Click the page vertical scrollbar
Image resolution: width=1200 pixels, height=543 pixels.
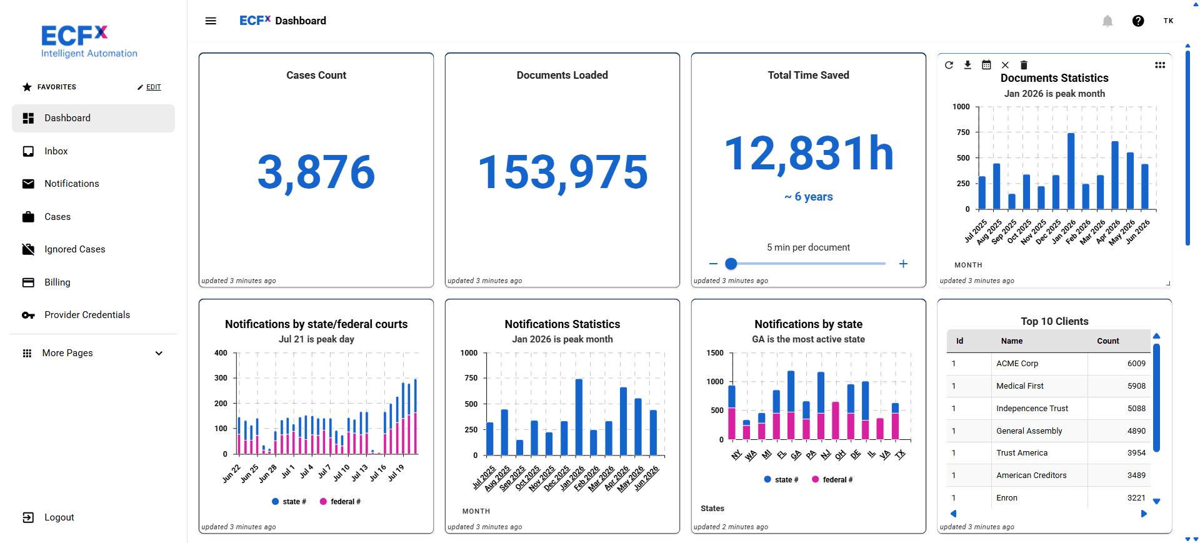[1187, 147]
